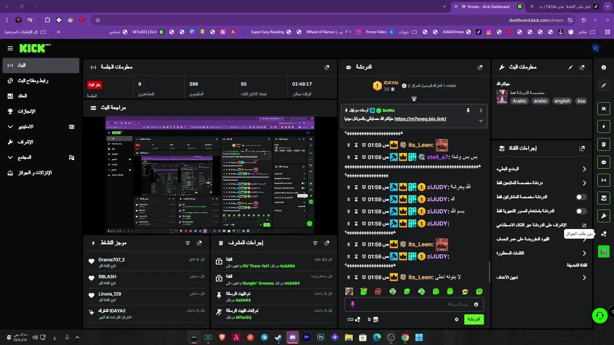The image size is (614, 345).
Task: Pop out the stream info panel
Action: 582,68
